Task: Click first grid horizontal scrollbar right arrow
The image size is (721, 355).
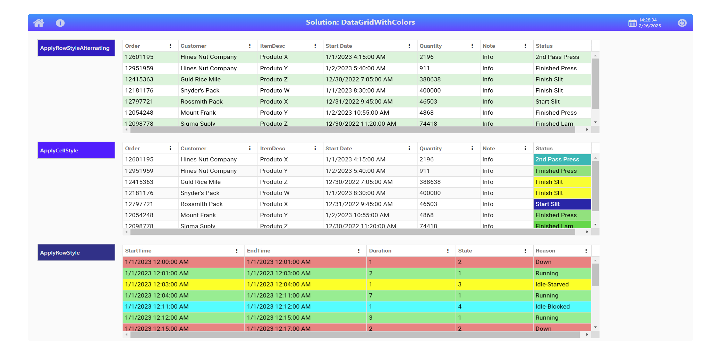Action: tap(587, 130)
